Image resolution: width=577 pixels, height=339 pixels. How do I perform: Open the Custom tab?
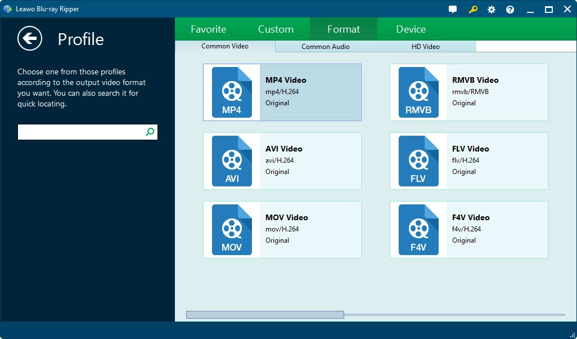(x=276, y=29)
